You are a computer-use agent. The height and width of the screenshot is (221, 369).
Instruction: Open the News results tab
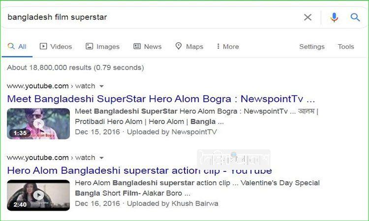tap(147, 47)
